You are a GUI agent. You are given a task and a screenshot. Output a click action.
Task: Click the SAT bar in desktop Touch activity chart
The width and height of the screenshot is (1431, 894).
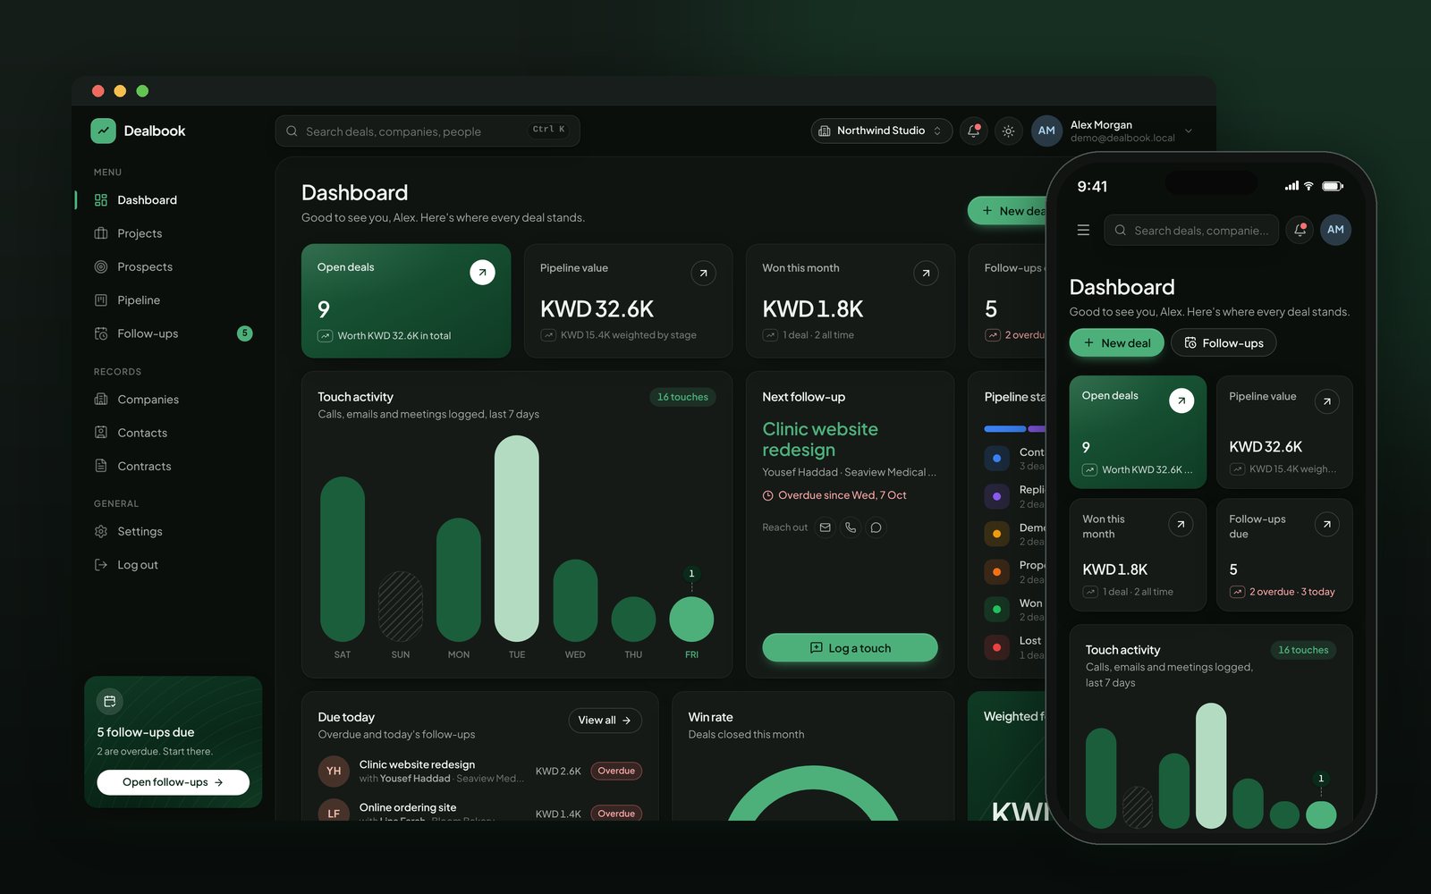click(343, 559)
